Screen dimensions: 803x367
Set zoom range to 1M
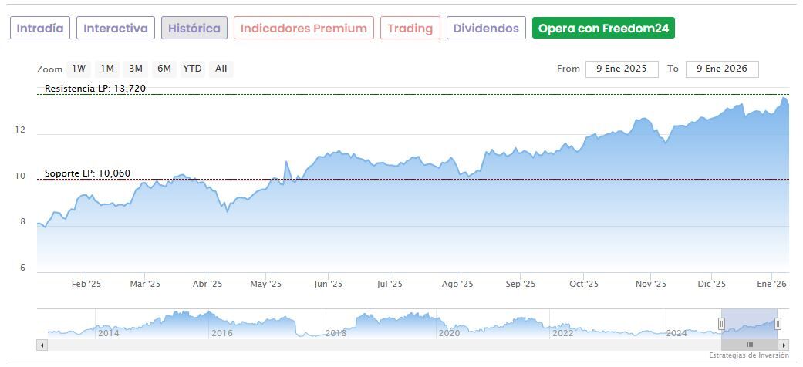click(x=107, y=69)
